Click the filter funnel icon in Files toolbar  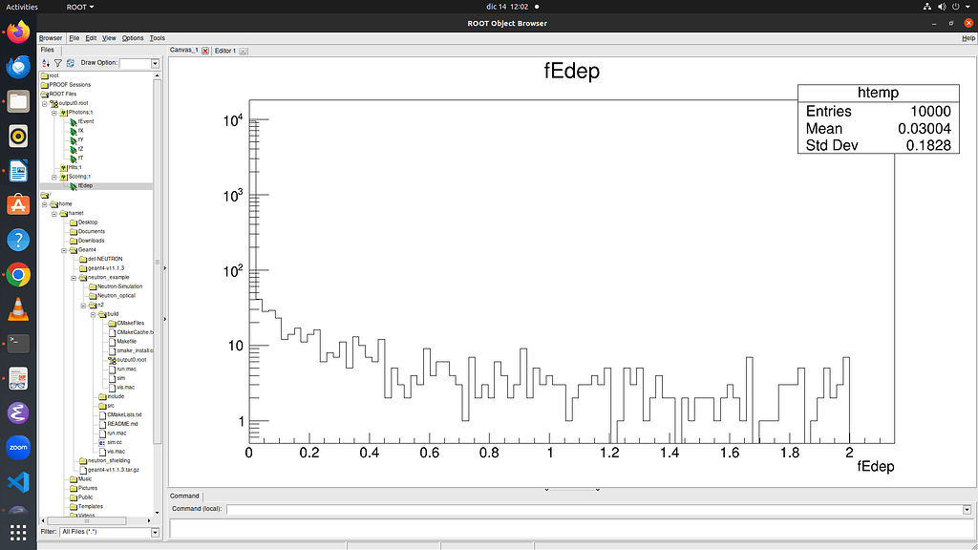57,62
